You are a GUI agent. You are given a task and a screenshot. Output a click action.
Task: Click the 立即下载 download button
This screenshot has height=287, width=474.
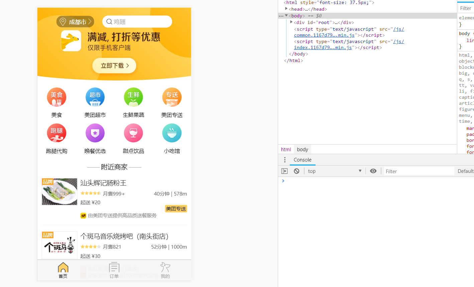tap(114, 66)
